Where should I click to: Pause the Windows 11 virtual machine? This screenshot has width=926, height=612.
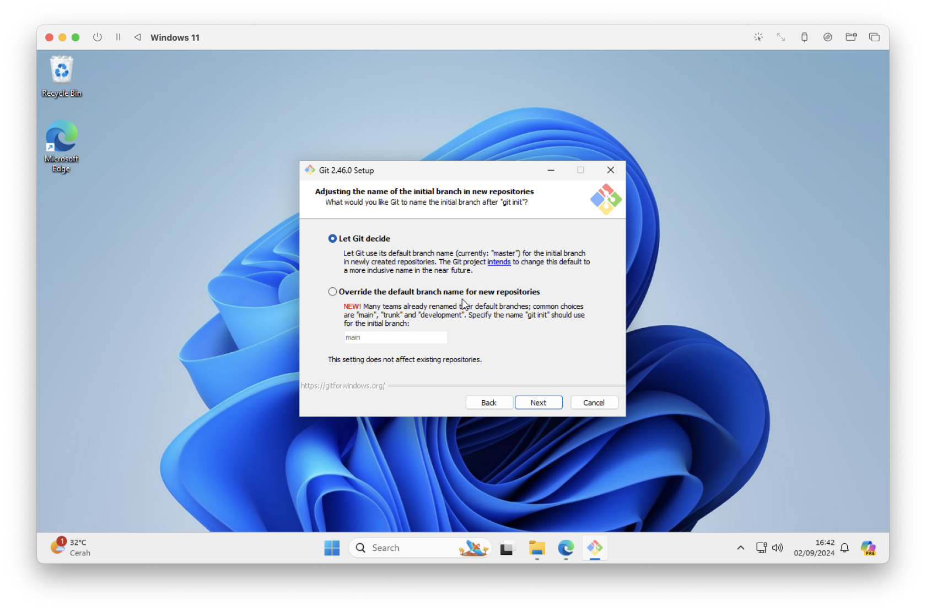(x=118, y=37)
